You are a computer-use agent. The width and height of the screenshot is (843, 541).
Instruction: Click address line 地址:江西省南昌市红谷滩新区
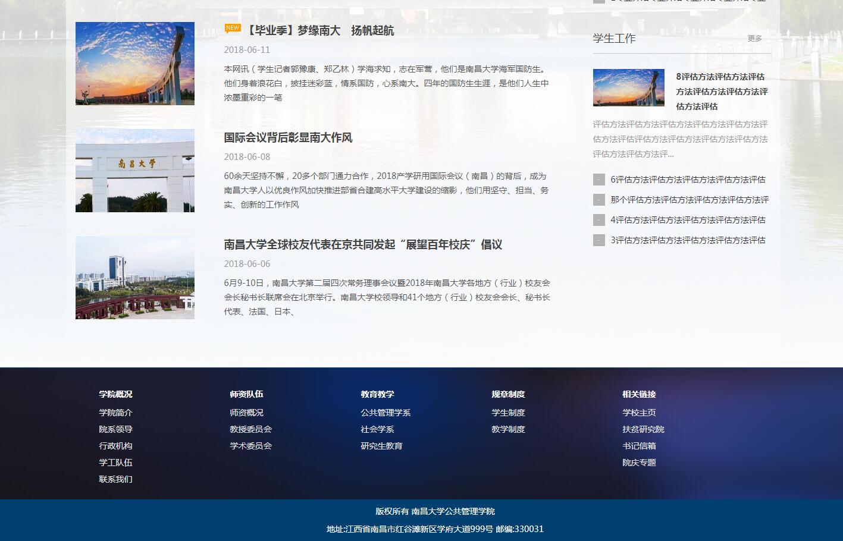435,529
